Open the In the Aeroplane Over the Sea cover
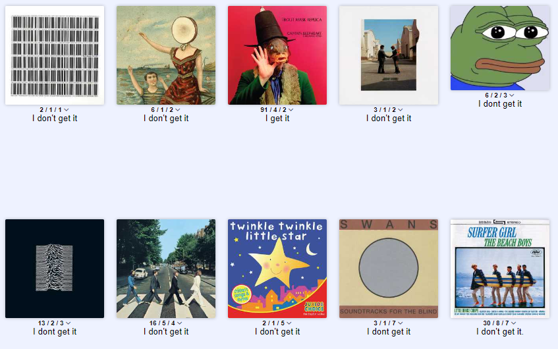This screenshot has height=349, width=558. pyautogui.click(x=166, y=55)
